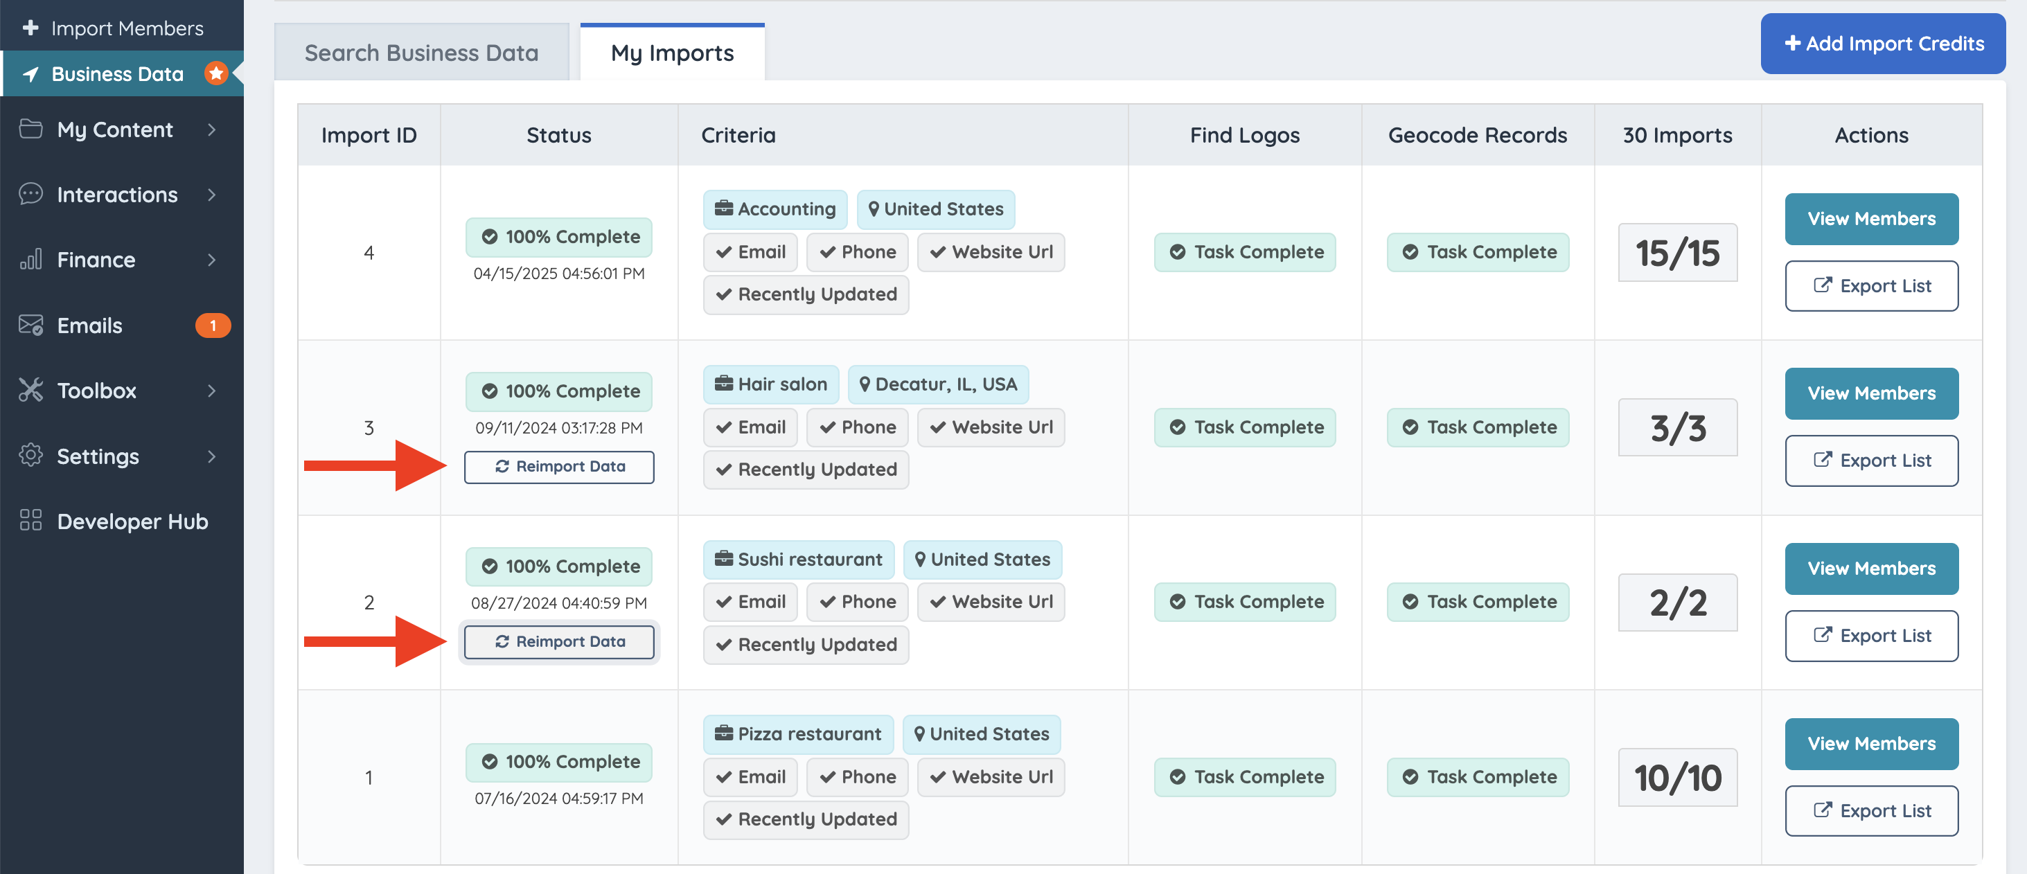
Task: Click the Add Import Credits button
Action: click(1882, 43)
